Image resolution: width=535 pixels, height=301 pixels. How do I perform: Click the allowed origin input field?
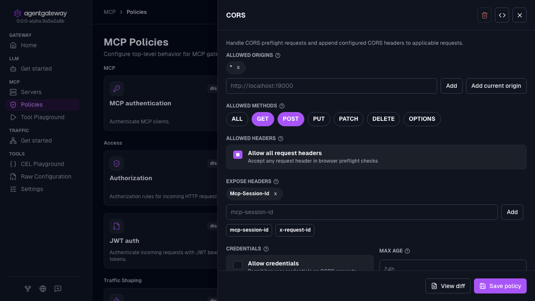331,86
